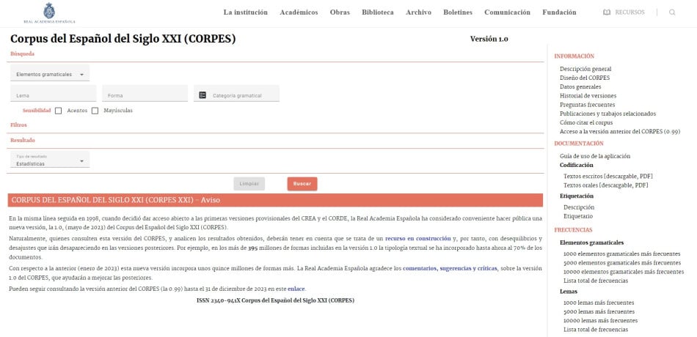This screenshot has width=697, height=337.
Task: Click the Buscar button
Action: coord(302,184)
